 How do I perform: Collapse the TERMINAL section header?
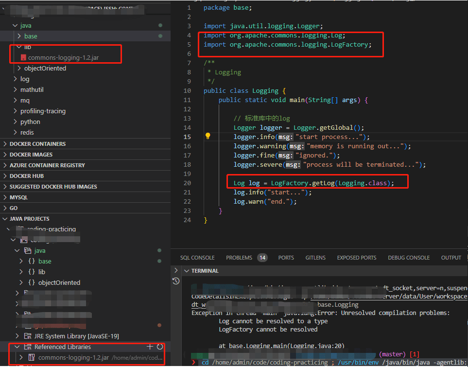205,271
